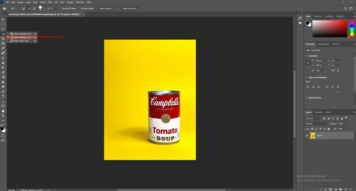This screenshot has height=191, width=356.
Task: Select the Horizontal Type tool
Action: [x=3, y=96]
